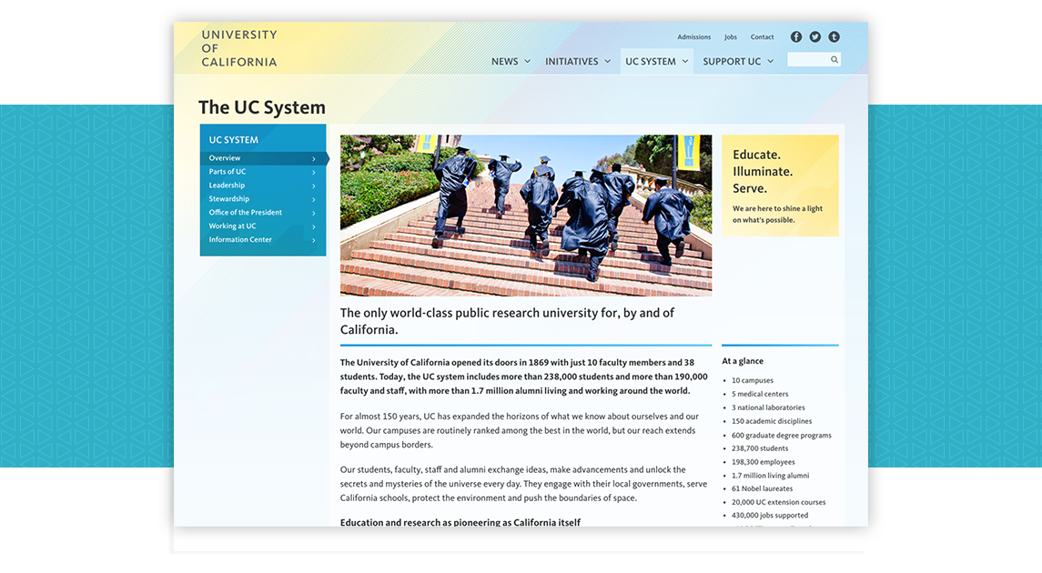Open the UC SYSTEM menu
Screen dimensions: 1042x573
[651, 61]
